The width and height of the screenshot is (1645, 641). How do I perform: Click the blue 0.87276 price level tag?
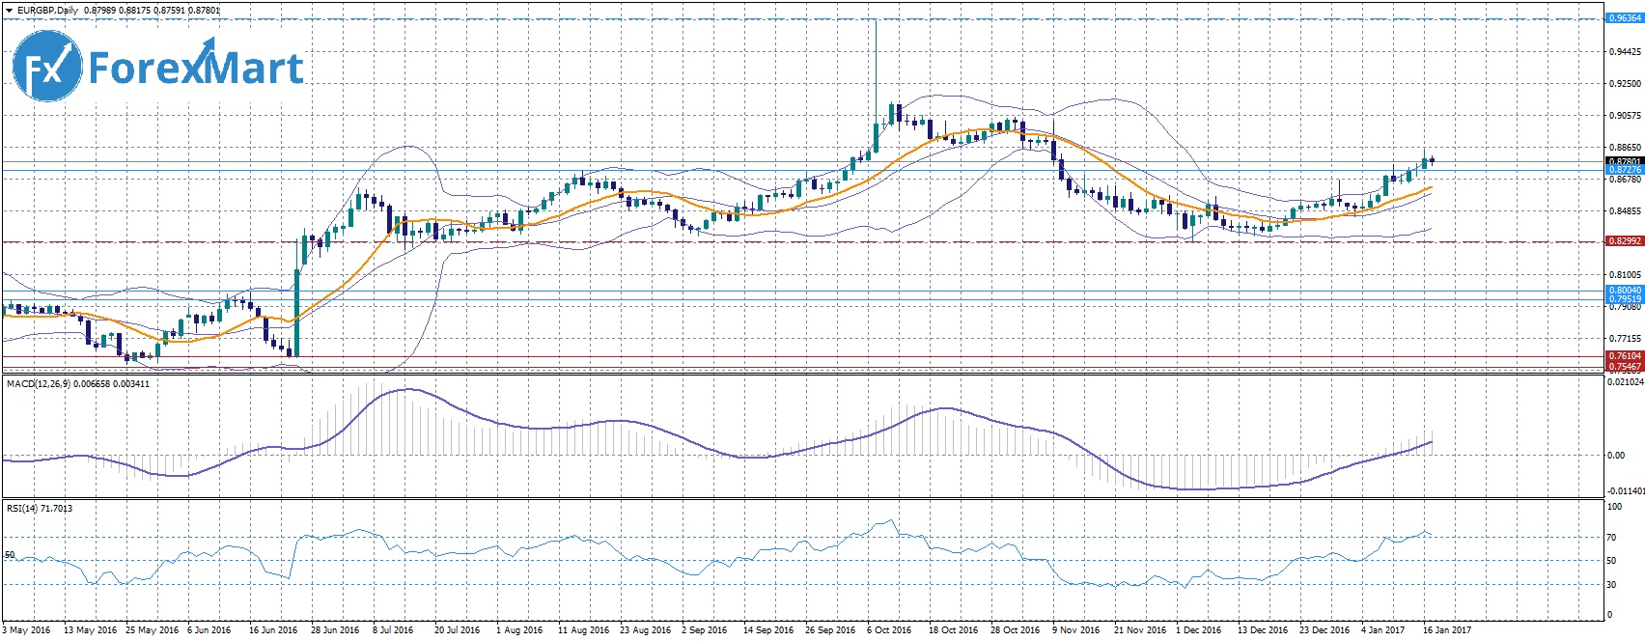pos(1624,170)
